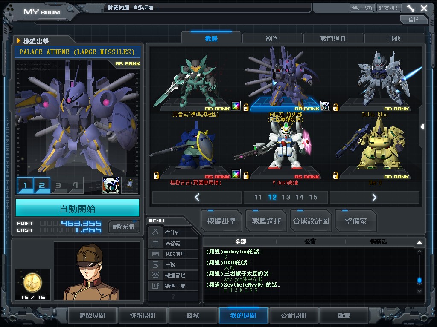The image size is (437, 327).
Task: Click the rainbow cube icon on 格魯古古 card
Action: pos(236,174)
